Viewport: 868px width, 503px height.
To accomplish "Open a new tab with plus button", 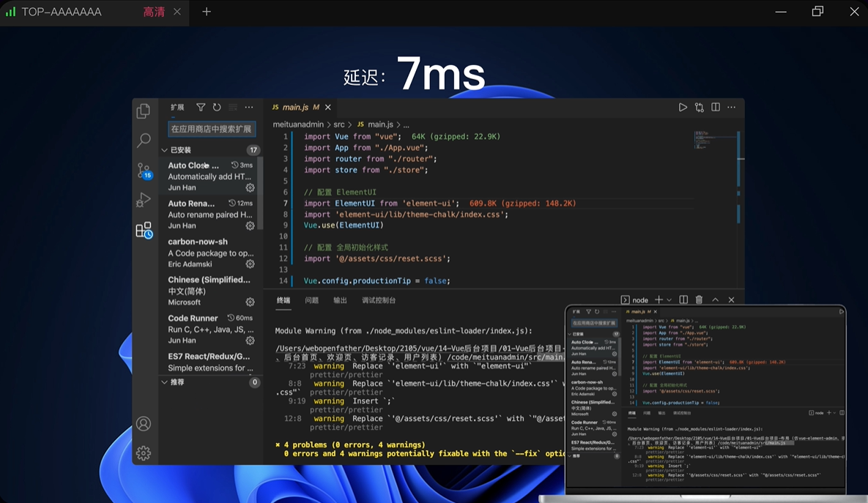I will 207,12.
